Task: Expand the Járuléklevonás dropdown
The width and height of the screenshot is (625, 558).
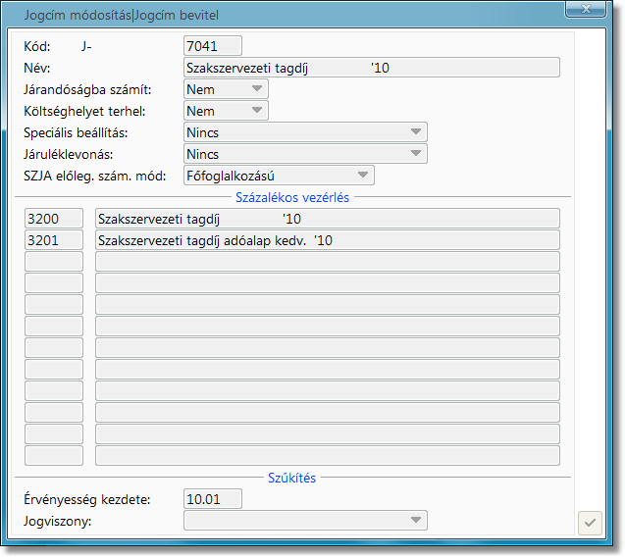Action: pyautogui.click(x=305, y=154)
